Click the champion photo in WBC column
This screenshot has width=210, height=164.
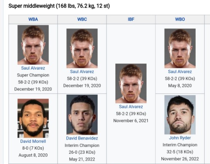[x=82, y=48]
